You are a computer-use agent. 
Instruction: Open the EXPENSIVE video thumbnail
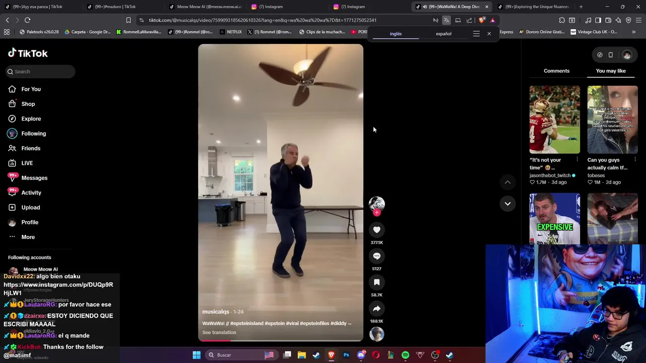tap(555, 218)
